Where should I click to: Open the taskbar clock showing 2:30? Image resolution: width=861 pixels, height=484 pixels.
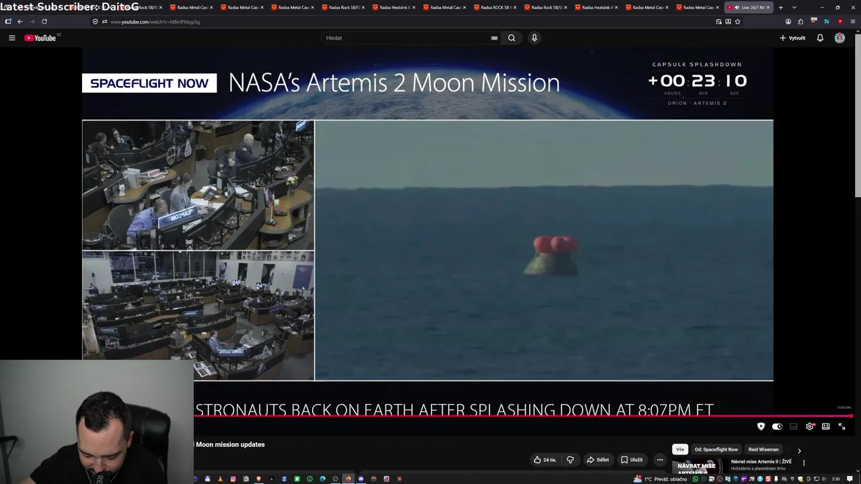coord(835,479)
